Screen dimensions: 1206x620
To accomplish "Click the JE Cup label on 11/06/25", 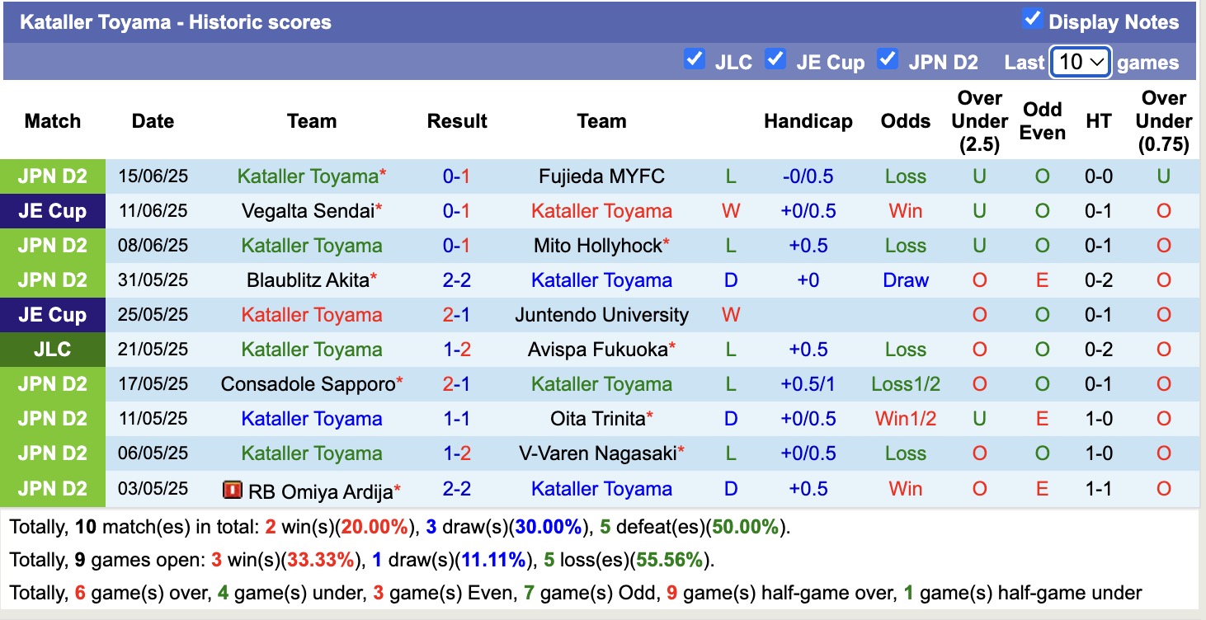I will pyautogui.click(x=53, y=211).
